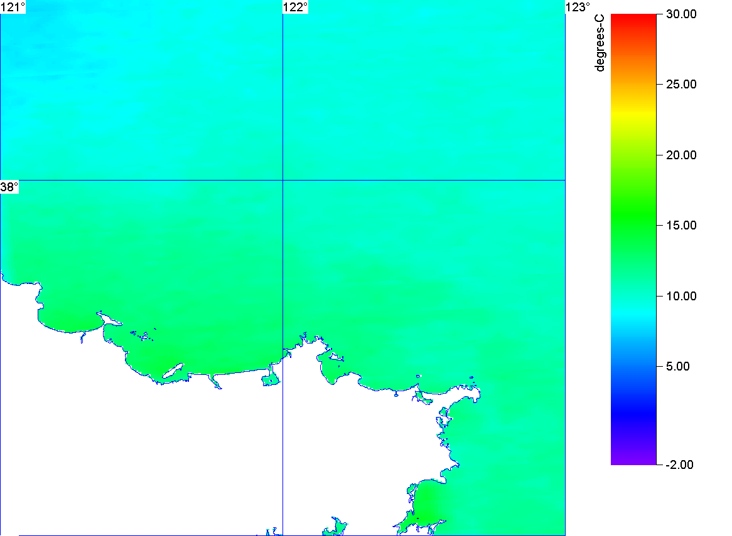Click the degrees-C axis label
Image resolution: width=732 pixels, height=536 pixels.
coord(600,43)
